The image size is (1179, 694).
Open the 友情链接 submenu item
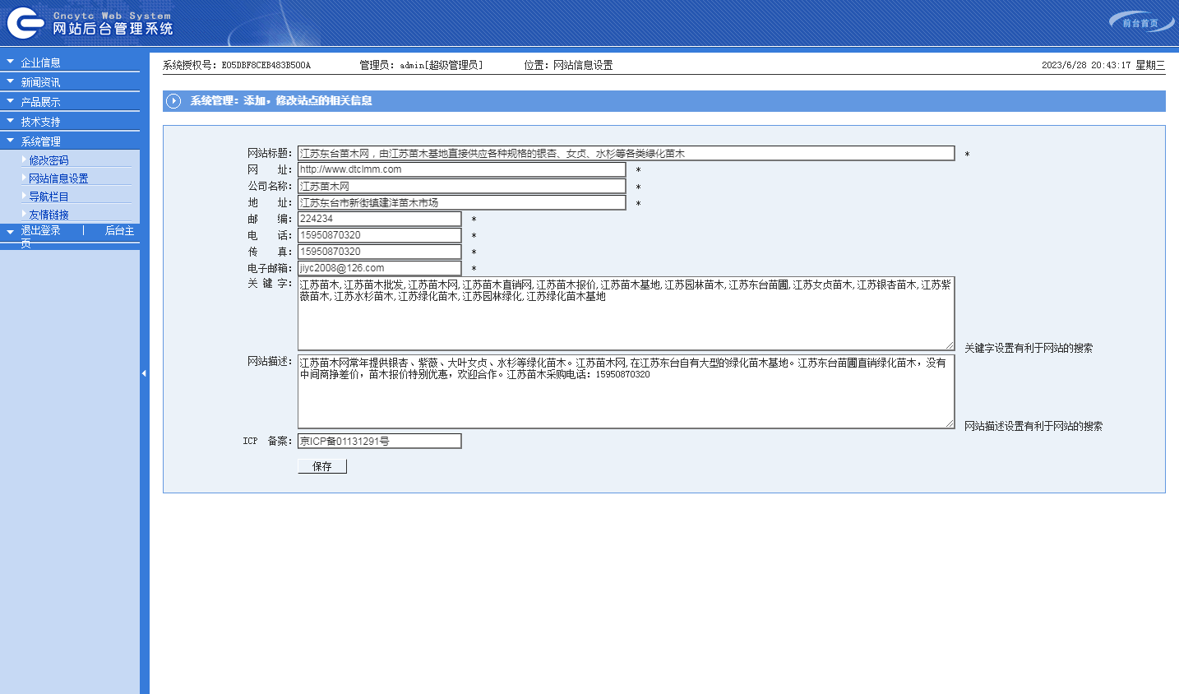pos(49,215)
